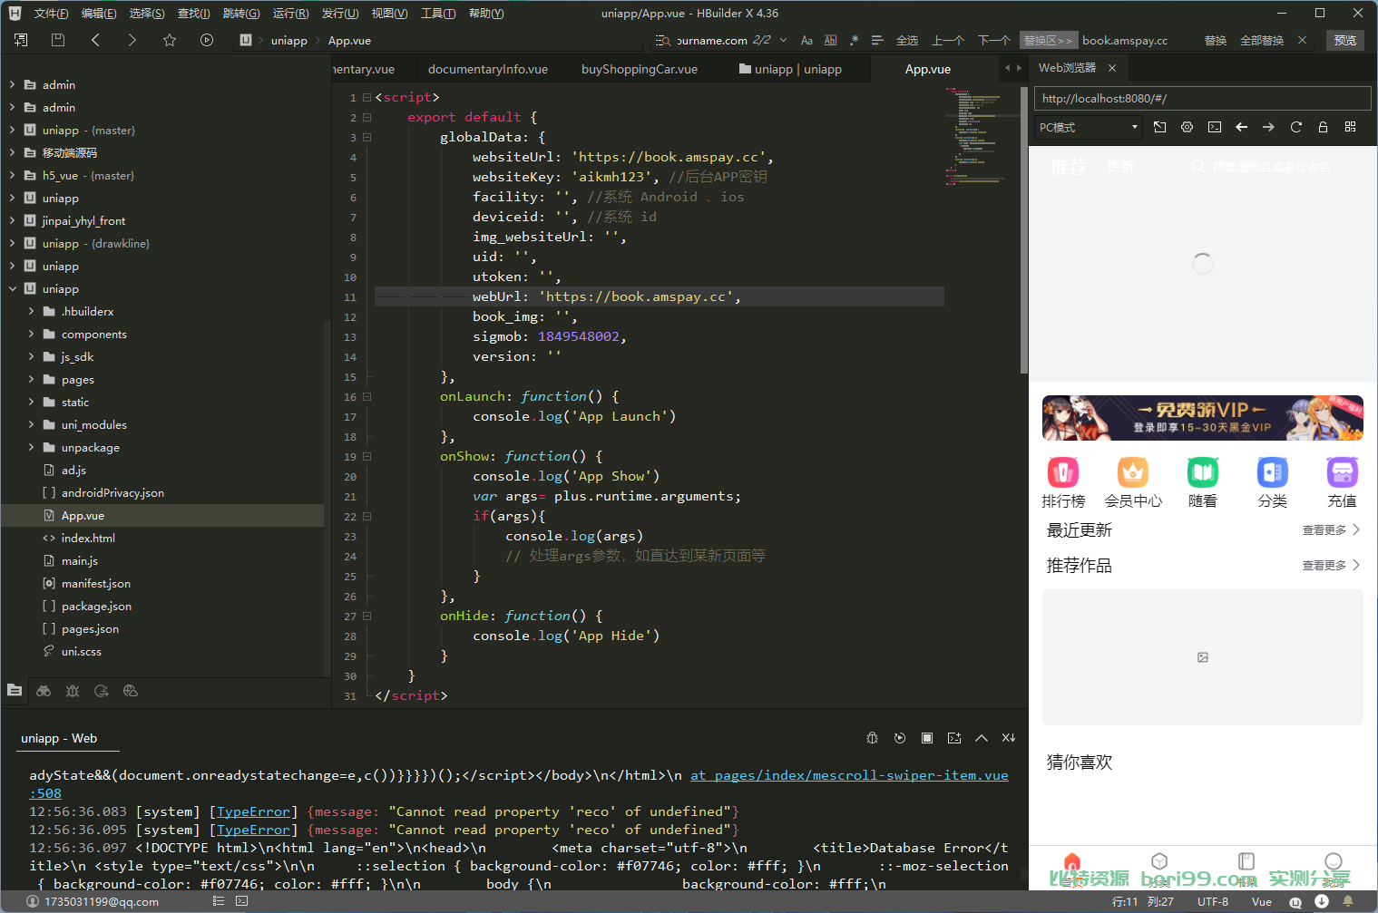Click the grid QR icon in browser toolbar
1378x913 pixels.
click(x=1350, y=127)
